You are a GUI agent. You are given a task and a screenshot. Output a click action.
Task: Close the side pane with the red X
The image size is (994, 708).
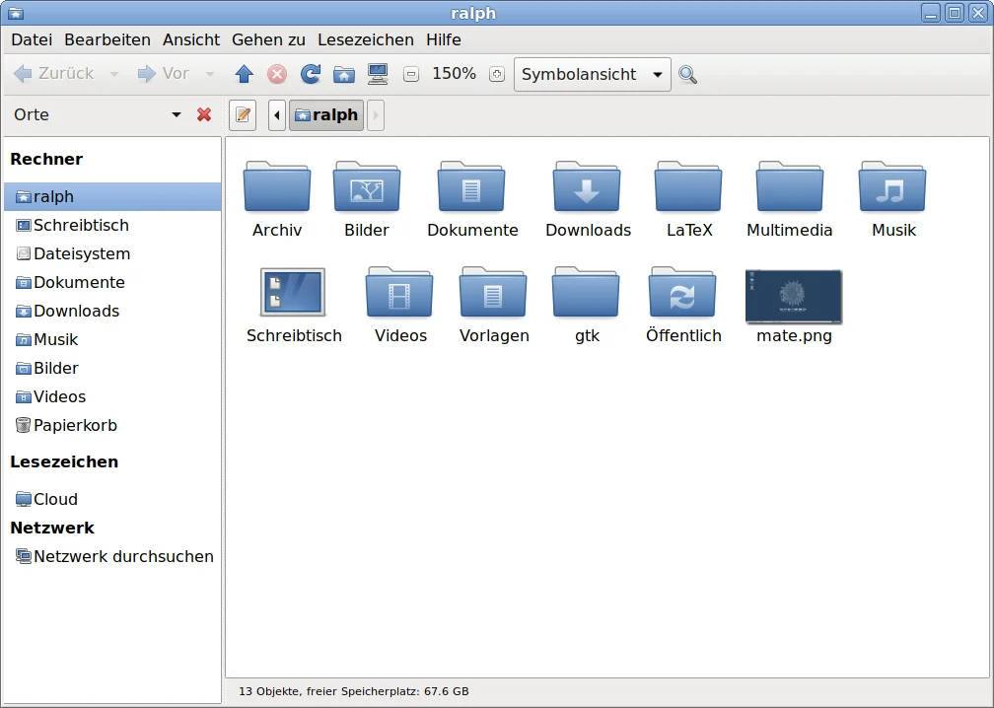point(203,114)
